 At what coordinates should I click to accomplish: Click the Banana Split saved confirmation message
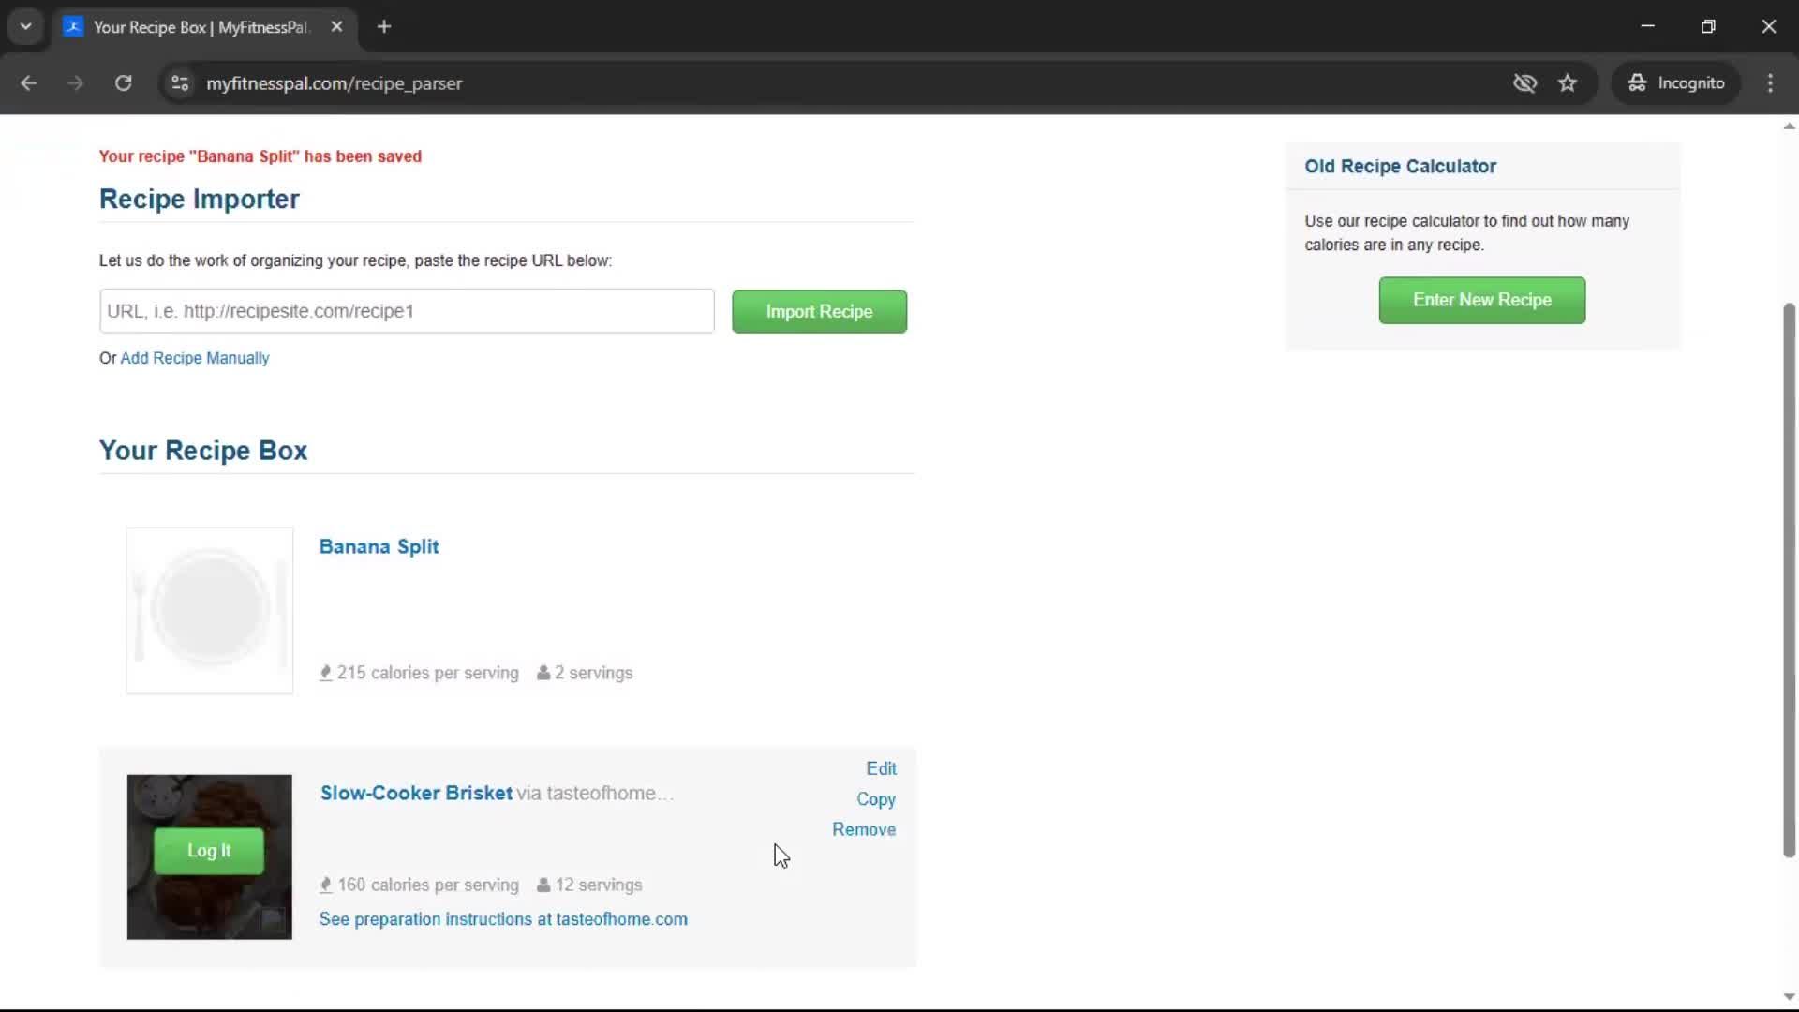coord(260,156)
